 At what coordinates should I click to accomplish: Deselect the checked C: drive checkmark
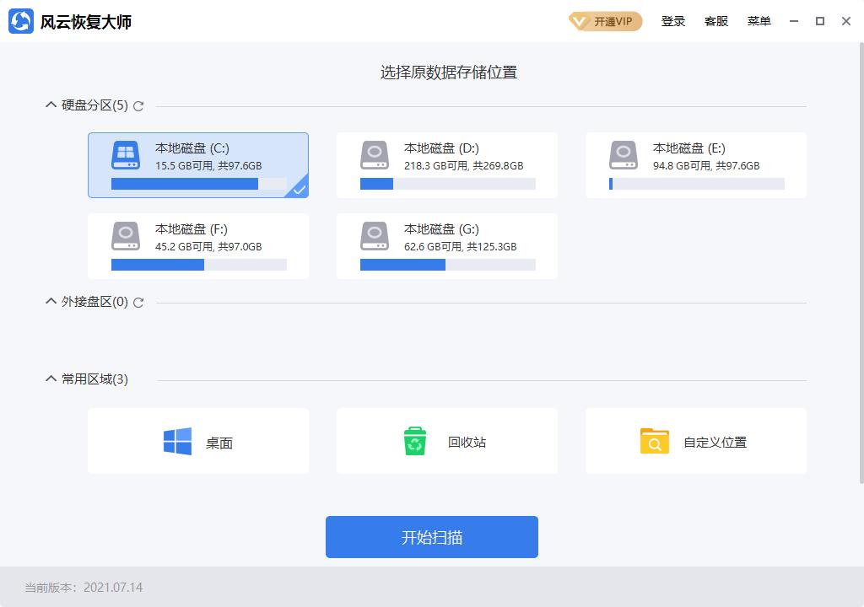tap(298, 191)
